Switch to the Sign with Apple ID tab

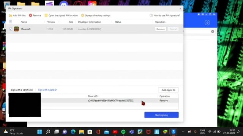coord(47,90)
